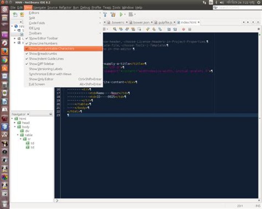Toggle Show Non-printable Characters off
Screen dimensions: 262x209
[x=63, y=49]
